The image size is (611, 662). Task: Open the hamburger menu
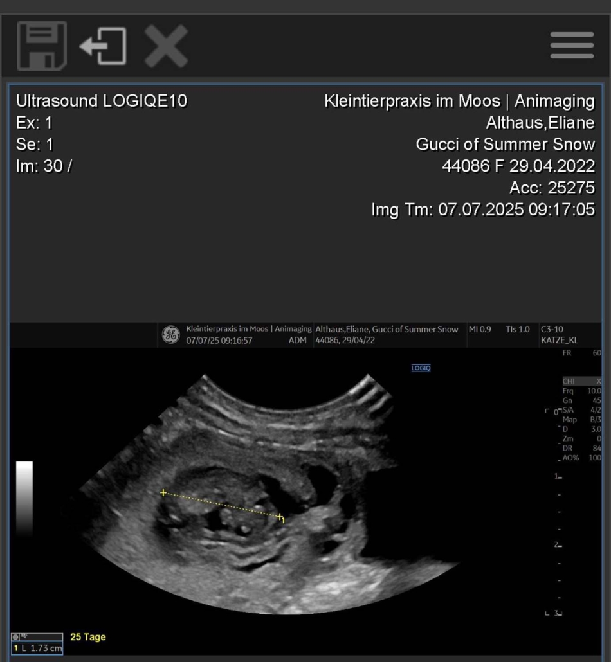click(x=572, y=46)
